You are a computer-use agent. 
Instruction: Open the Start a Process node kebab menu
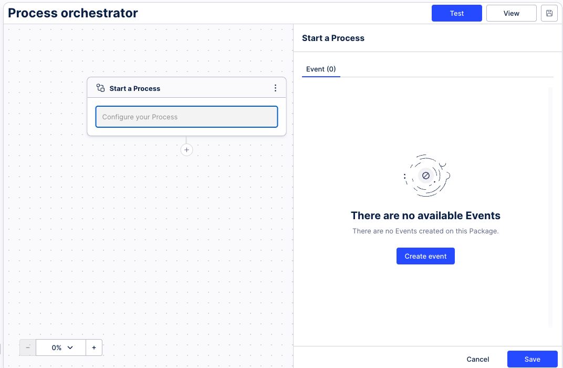click(x=275, y=88)
